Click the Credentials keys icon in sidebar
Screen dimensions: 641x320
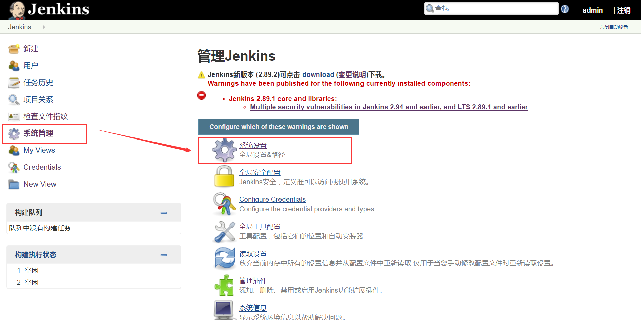pyautogui.click(x=14, y=167)
